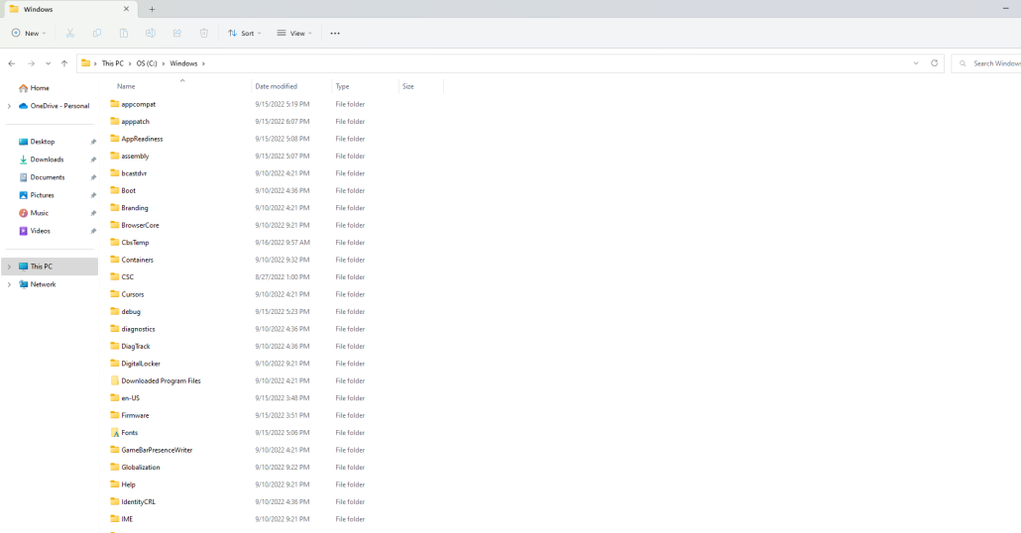This screenshot has height=533, width=1021.
Task: Open Music quick access item
Action: coord(34,213)
